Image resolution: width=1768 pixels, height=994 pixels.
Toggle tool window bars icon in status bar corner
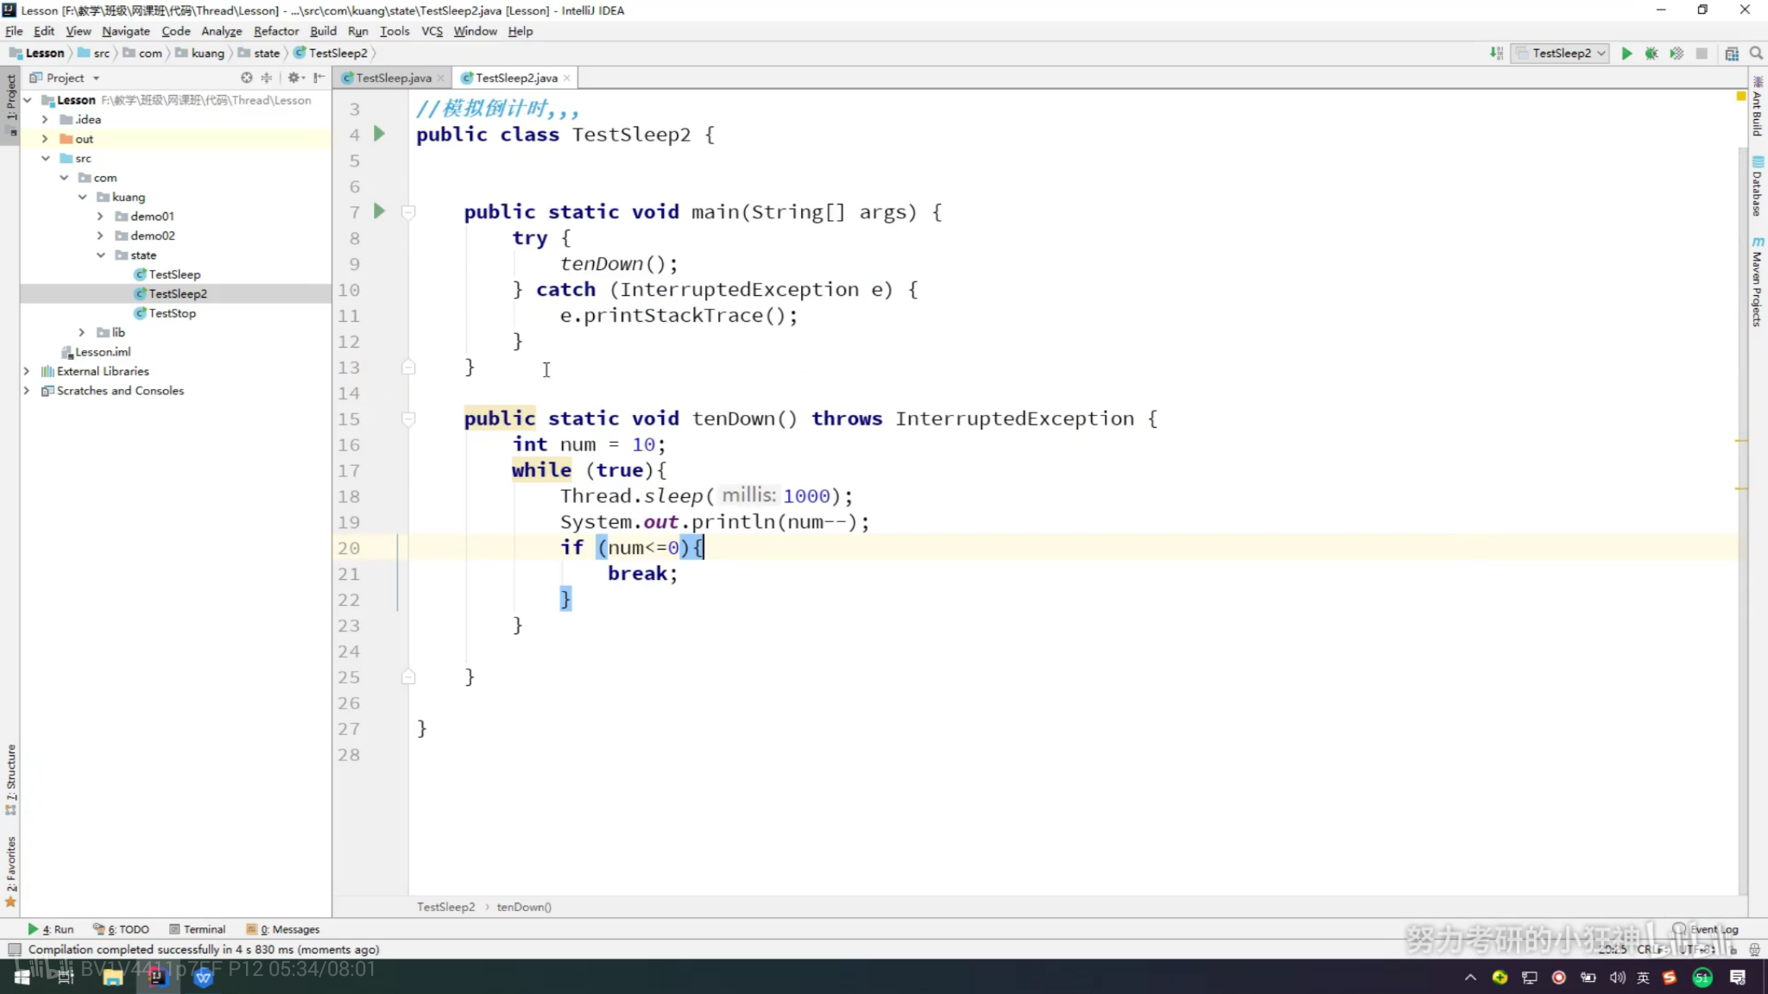(14, 950)
